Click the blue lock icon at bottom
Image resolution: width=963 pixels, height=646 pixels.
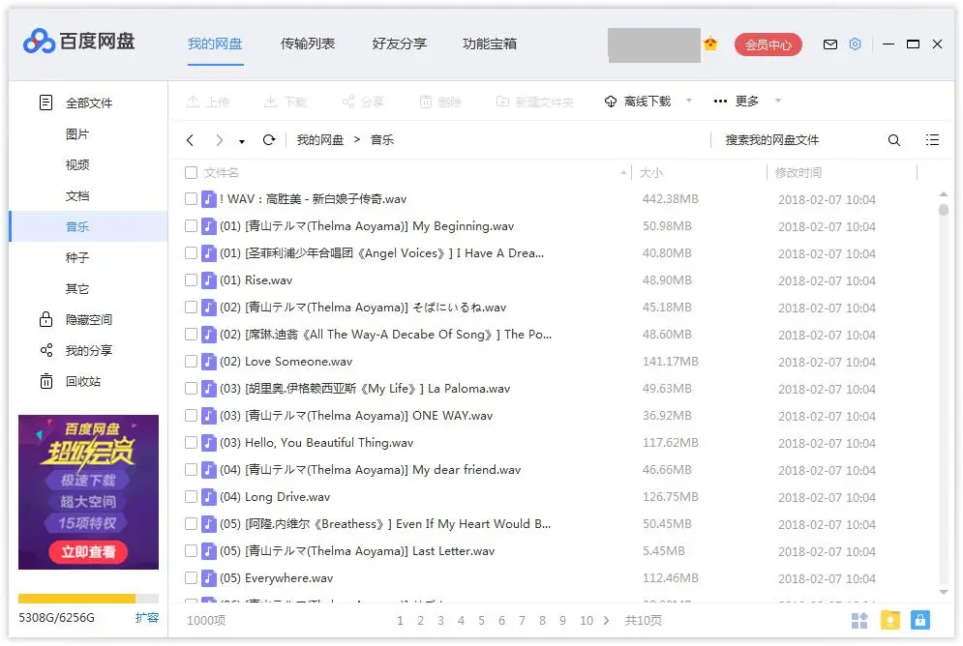920,620
